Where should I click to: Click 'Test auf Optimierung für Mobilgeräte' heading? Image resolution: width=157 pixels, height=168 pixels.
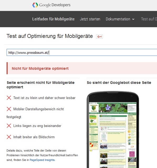[50, 36]
